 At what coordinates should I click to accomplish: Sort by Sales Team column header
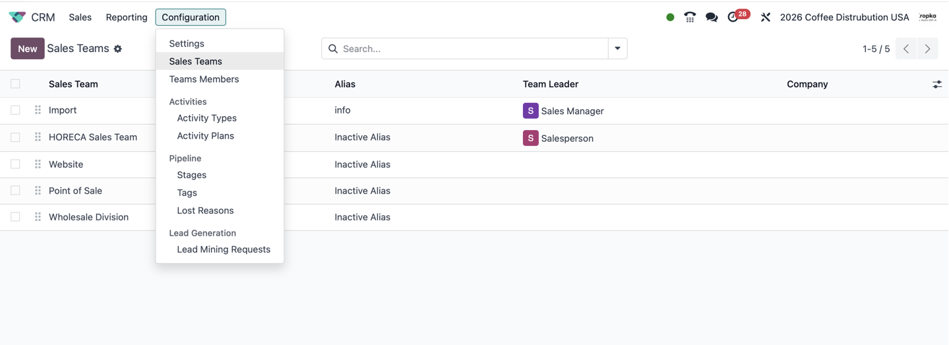coord(73,84)
